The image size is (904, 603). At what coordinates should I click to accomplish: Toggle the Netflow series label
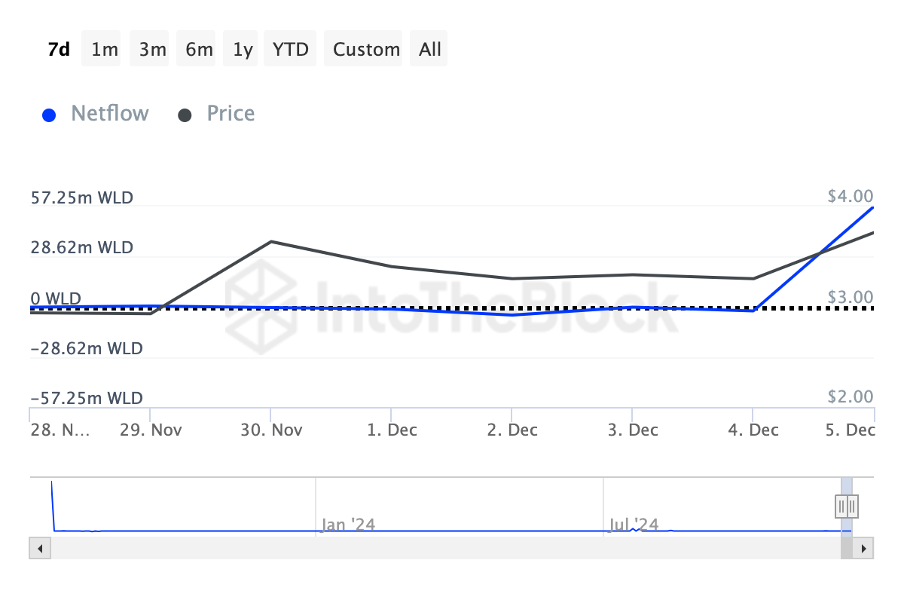pyautogui.click(x=110, y=114)
